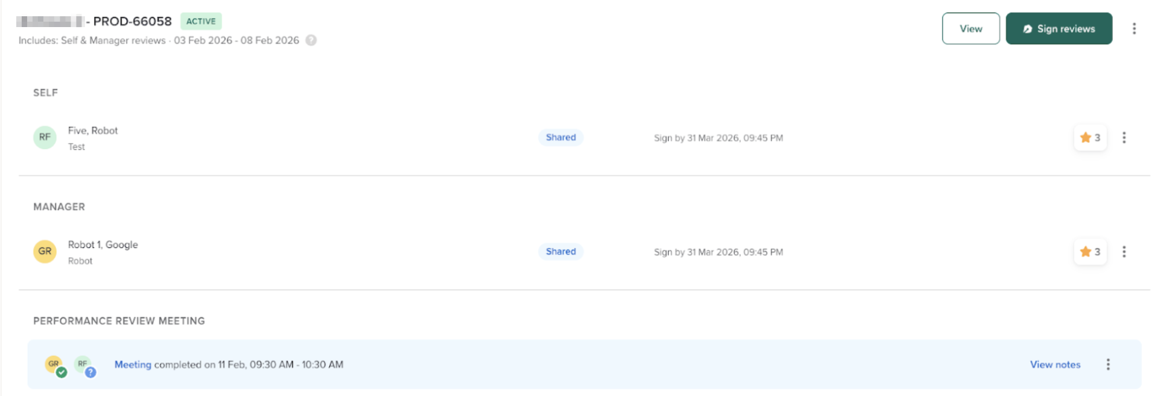Open View notes for the meeting
The image size is (1164, 396).
(1055, 365)
